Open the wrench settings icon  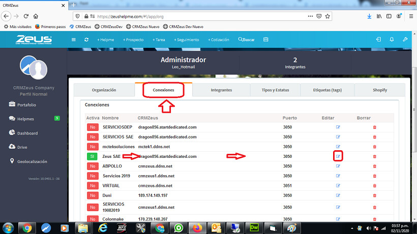(x=405, y=39)
